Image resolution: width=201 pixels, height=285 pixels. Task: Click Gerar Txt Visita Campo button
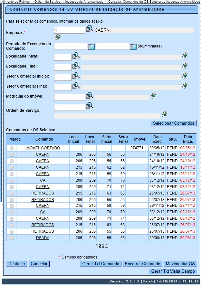173,271
